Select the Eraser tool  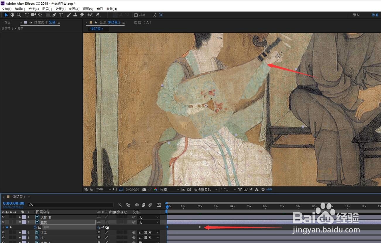point(82,15)
